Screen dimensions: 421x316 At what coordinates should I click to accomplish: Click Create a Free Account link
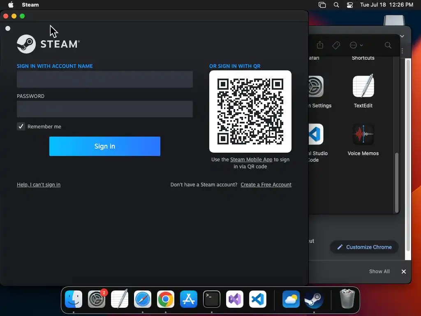pos(266,185)
